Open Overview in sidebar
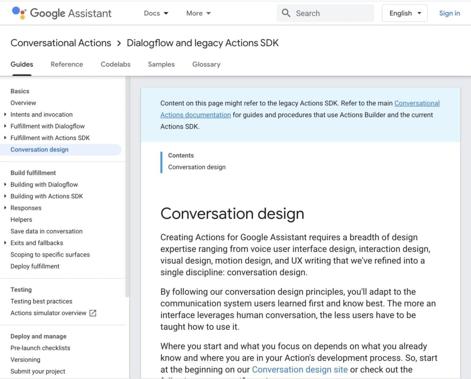 [x=23, y=103]
